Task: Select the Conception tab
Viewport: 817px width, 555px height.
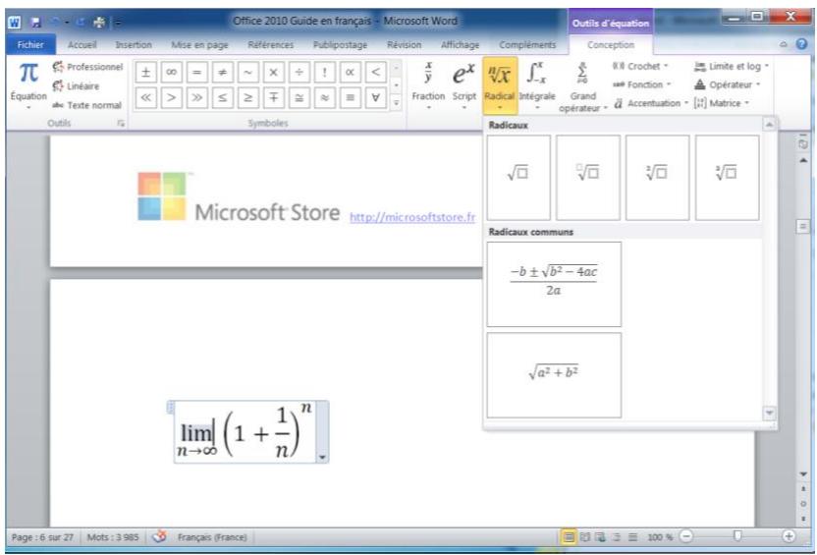Action: [611, 45]
